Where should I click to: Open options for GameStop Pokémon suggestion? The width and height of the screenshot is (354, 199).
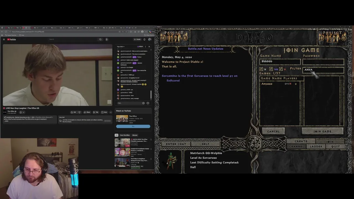click(151, 149)
